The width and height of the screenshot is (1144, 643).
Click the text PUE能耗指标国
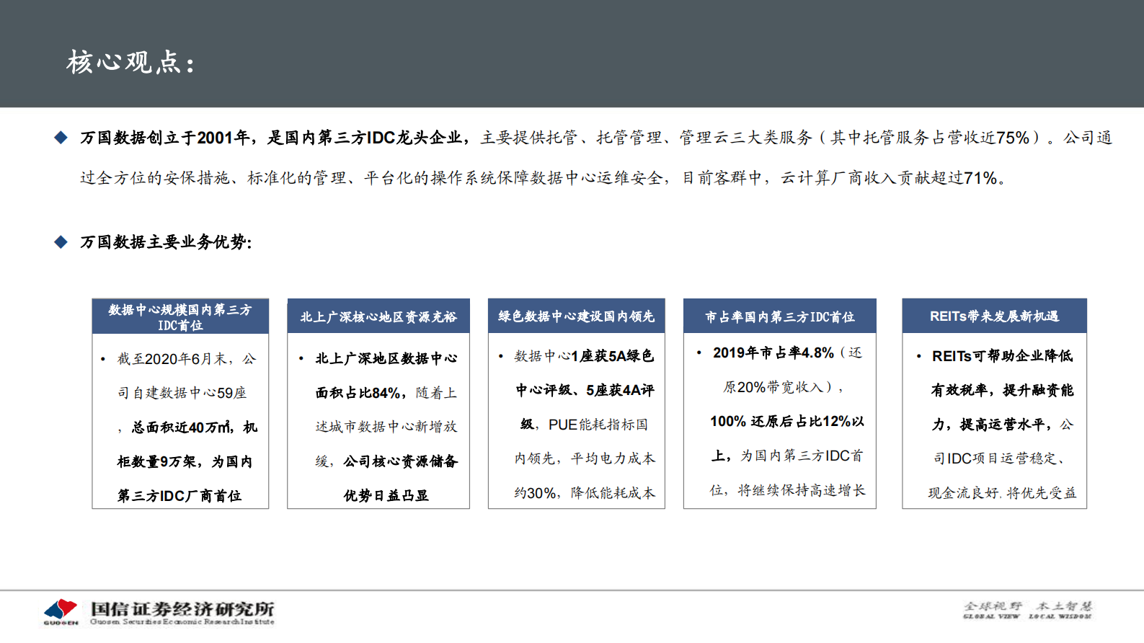[x=598, y=425]
